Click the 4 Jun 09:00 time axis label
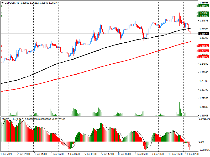The width and height of the screenshot is (210, 157). point(74,154)
